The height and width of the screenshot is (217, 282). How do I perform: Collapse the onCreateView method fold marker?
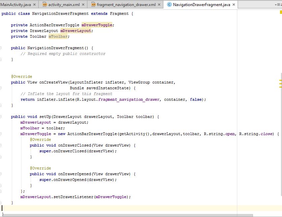1,82
